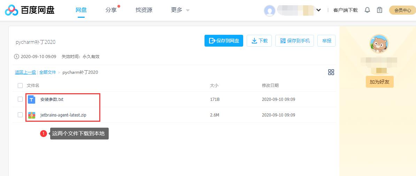Click the Baidu Netdisk logo
This screenshot has height=176, width=416.
click(30, 10)
